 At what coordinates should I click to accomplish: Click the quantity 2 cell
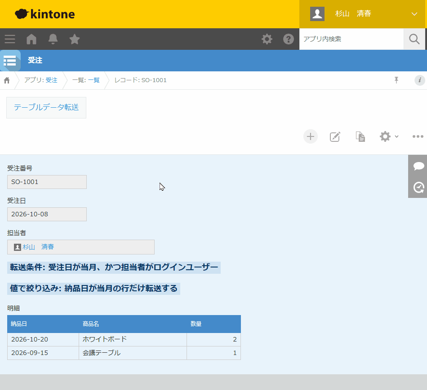214,339
